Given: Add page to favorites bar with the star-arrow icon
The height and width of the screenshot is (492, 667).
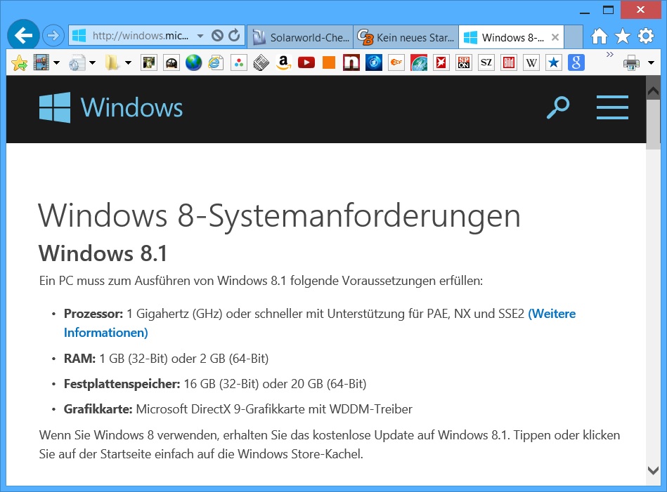Looking at the screenshot, I should click(19, 63).
